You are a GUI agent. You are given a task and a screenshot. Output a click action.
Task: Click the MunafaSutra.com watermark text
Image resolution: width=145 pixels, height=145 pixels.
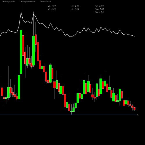28,2
